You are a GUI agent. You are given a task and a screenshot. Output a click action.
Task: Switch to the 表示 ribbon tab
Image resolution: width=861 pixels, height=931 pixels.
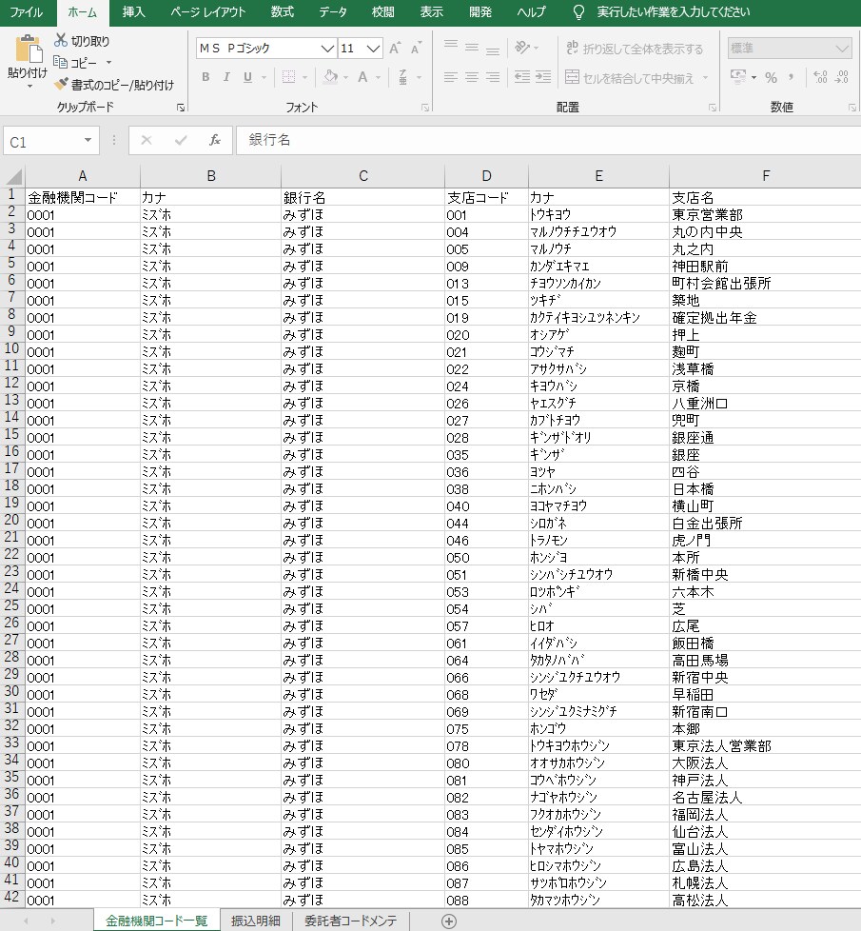pyautogui.click(x=431, y=12)
